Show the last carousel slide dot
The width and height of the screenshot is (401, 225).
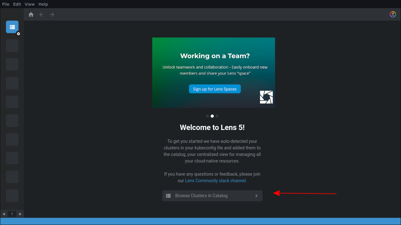(217, 116)
